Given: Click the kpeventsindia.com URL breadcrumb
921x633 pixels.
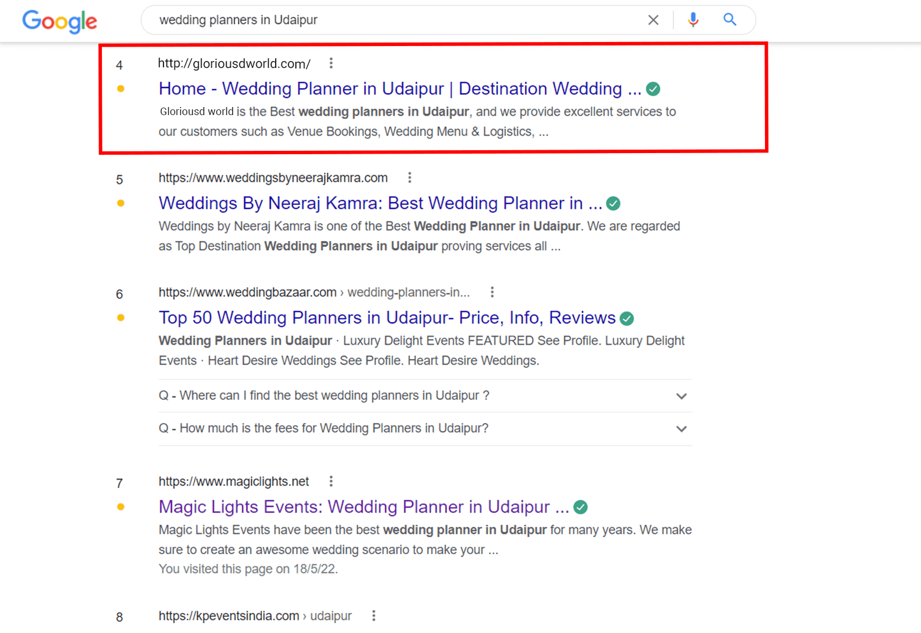Looking at the screenshot, I should tap(254, 616).
